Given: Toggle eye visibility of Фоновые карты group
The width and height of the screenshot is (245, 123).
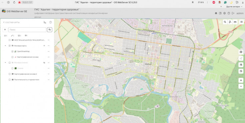Looking at the screenshot, I should (44, 46).
